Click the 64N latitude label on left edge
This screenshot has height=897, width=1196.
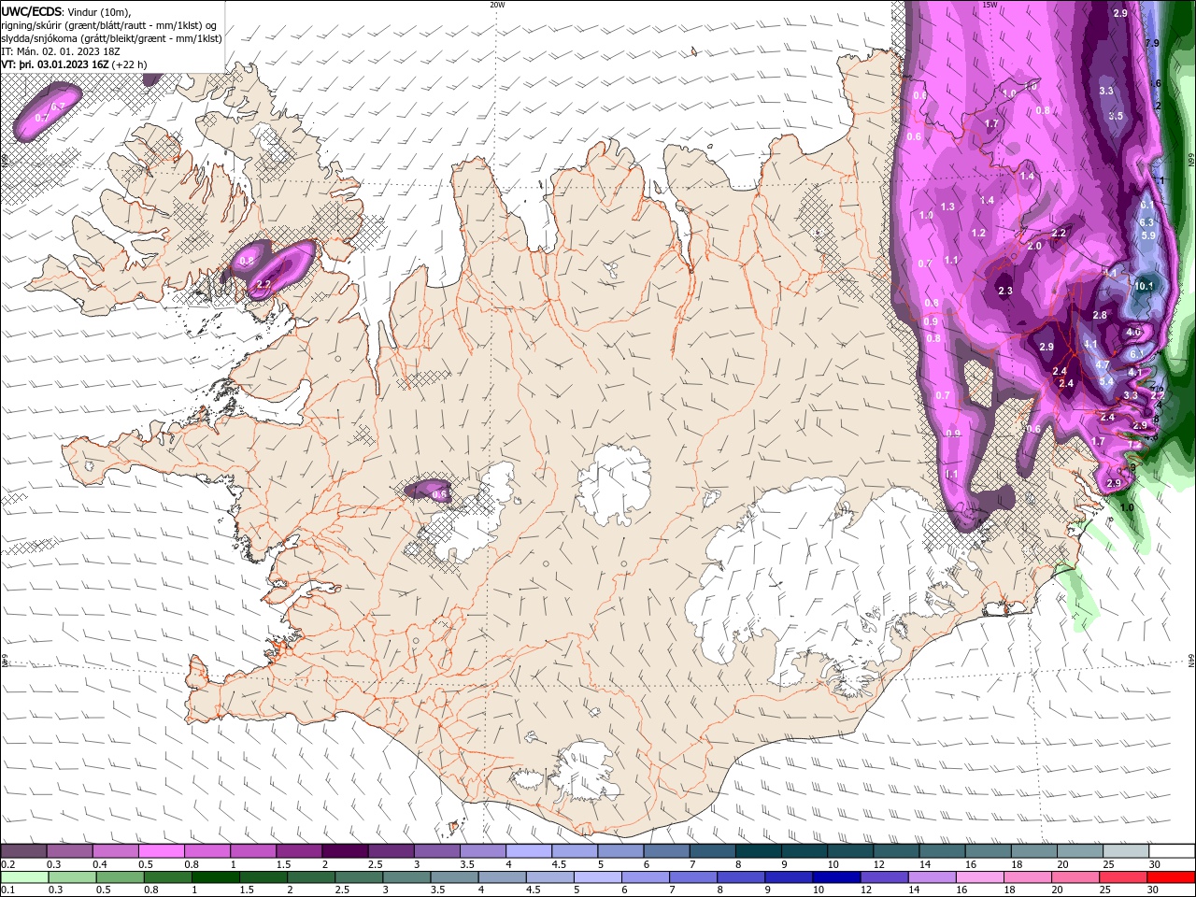[x=4, y=661]
